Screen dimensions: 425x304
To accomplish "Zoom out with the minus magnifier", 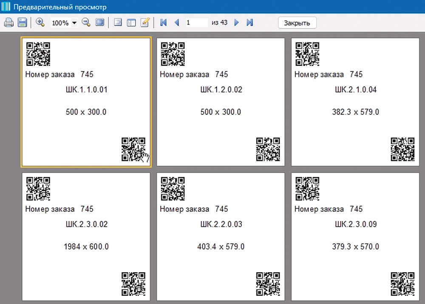I will 86,23.
